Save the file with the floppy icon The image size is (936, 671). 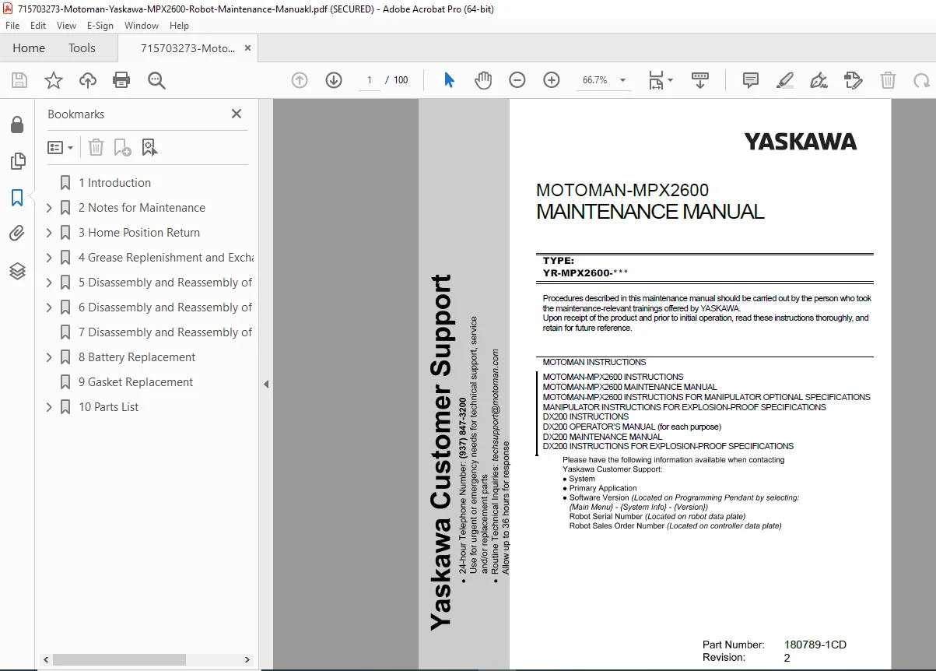pos(19,80)
